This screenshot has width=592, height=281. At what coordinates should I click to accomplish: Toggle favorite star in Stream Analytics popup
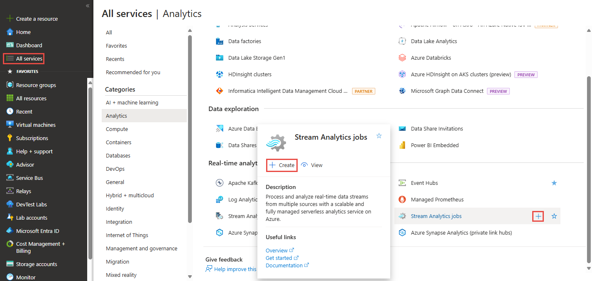(379, 136)
